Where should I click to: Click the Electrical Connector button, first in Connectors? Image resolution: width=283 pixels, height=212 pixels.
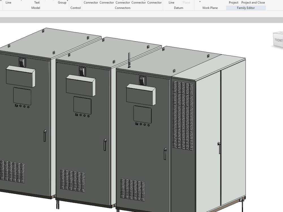click(91, 2)
